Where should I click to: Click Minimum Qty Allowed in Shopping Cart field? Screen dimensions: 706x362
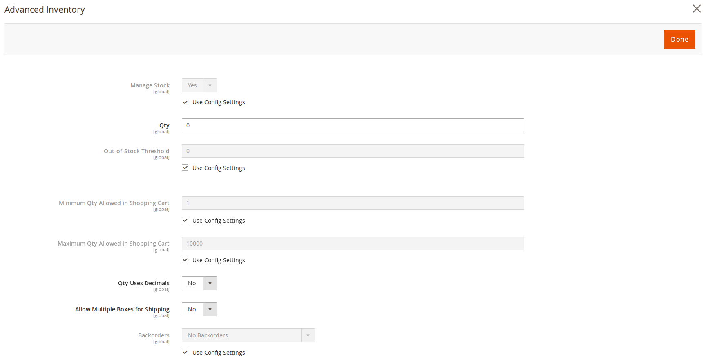tap(352, 203)
